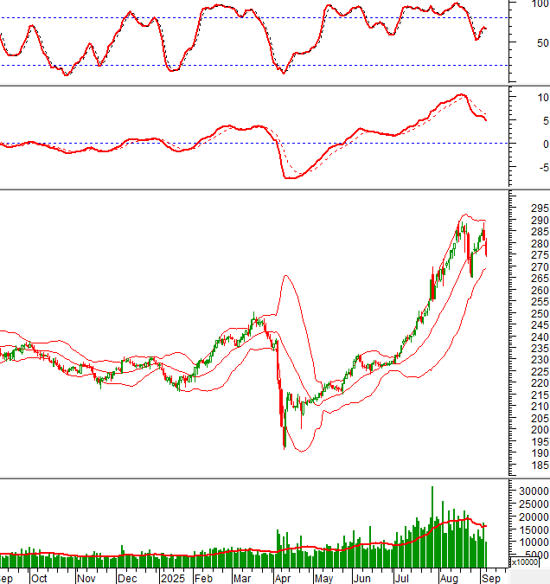
Task: Click the Nov label on the time axis
Action: tap(86, 579)
